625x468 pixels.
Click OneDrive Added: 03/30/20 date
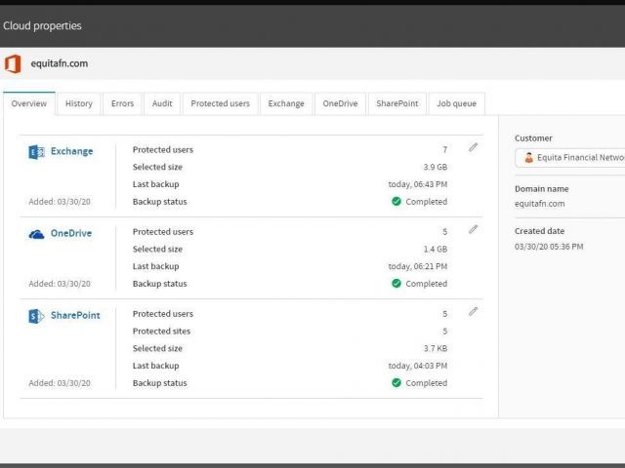point(60,284)
